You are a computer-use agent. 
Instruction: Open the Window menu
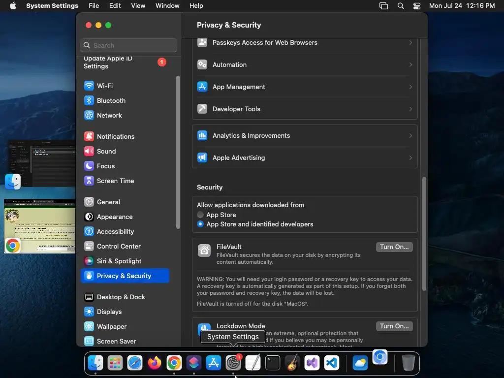167,6
